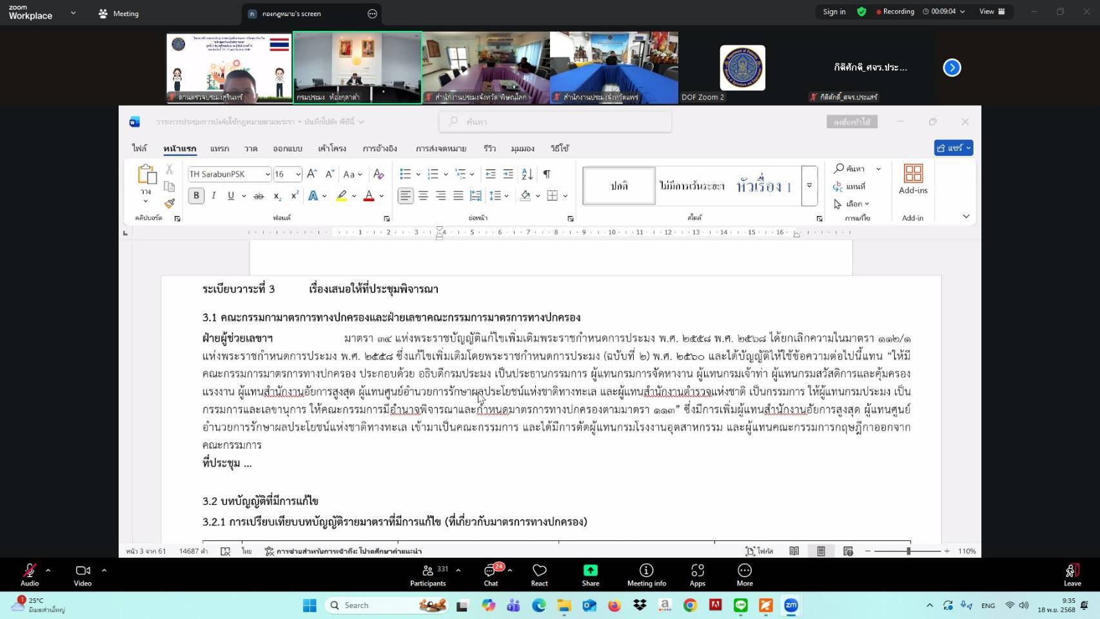This screenshot has height=619, width=1100.
Task: Toggle strikethrough formatting
Action: 257,195
